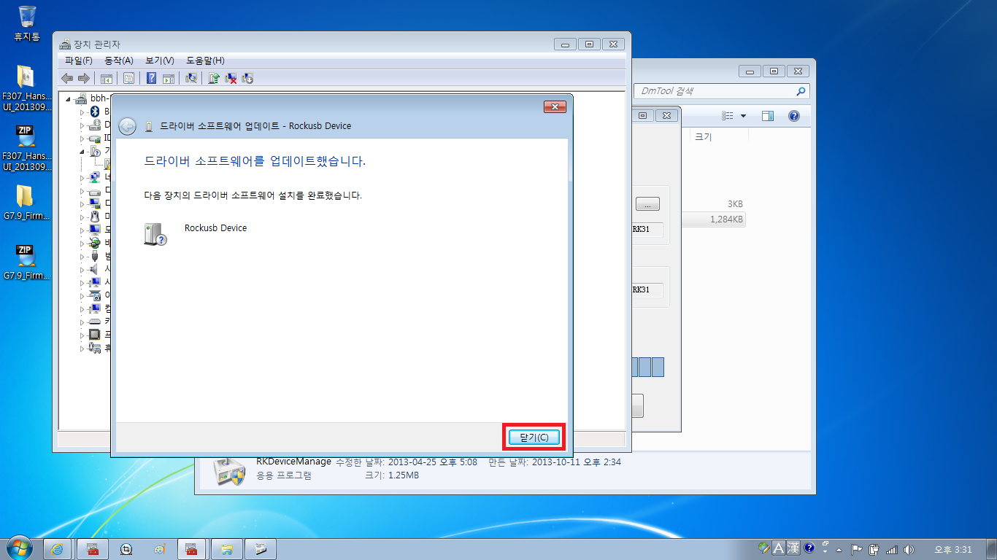Open the 파일(F) menu in Device Manager
This screenshot has height=560, width=997.
pos(78,61)
